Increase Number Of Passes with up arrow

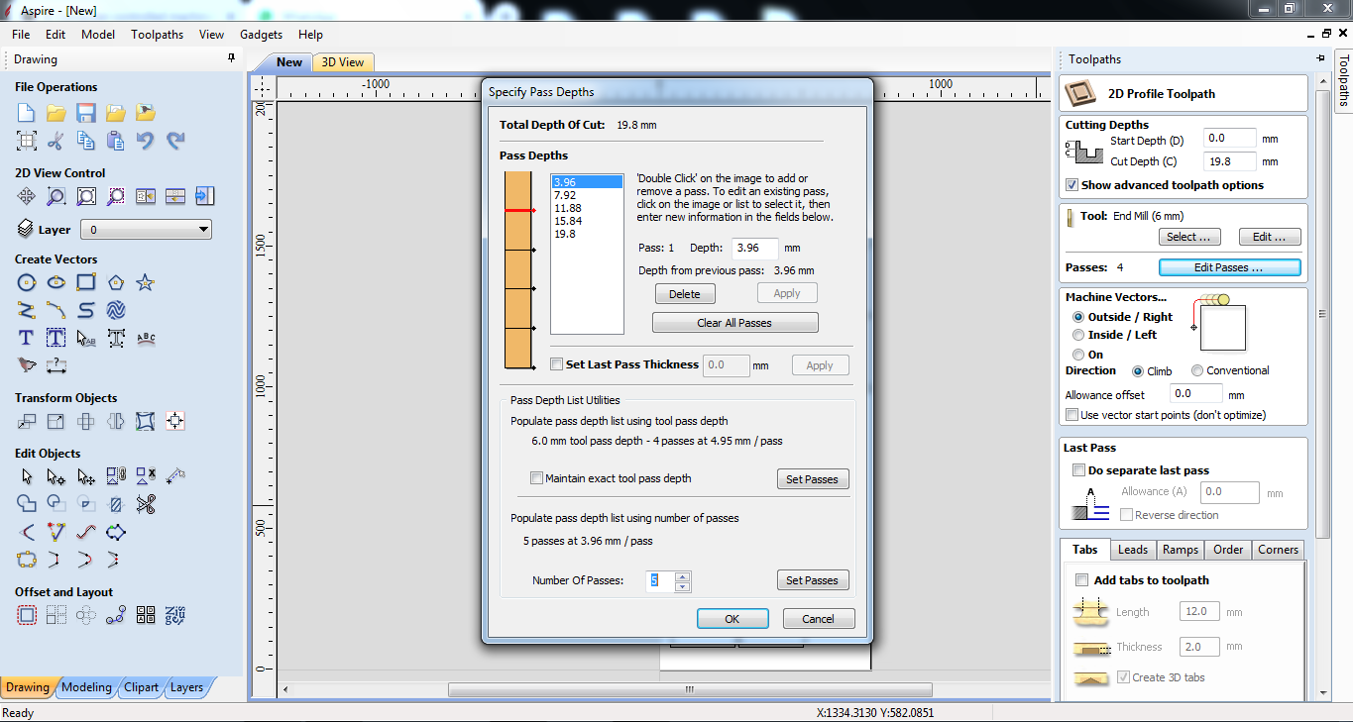click(682, 575)
